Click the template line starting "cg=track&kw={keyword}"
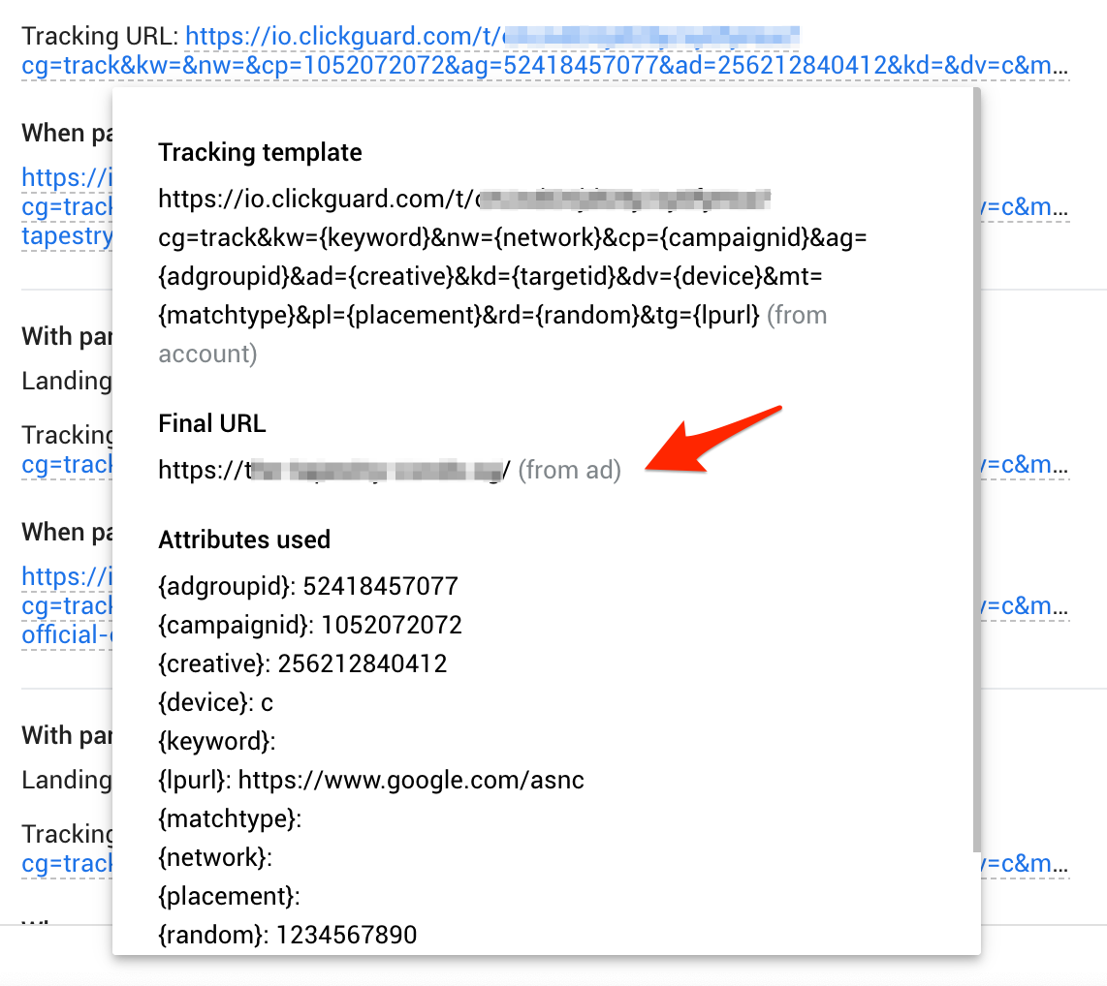Viewport: 1107px width, 986px height. [x=513, y=238]
